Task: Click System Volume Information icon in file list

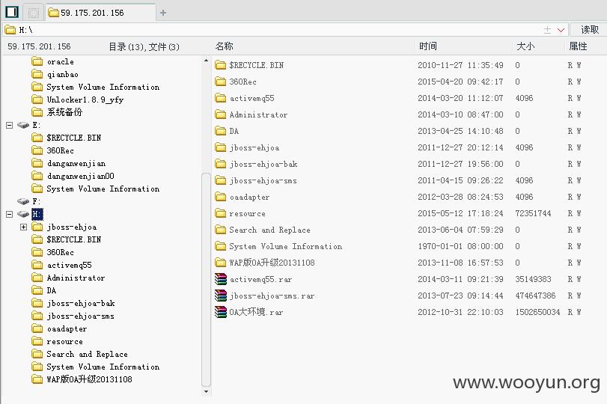Action: pyautogui.click(x=221, y=246)
